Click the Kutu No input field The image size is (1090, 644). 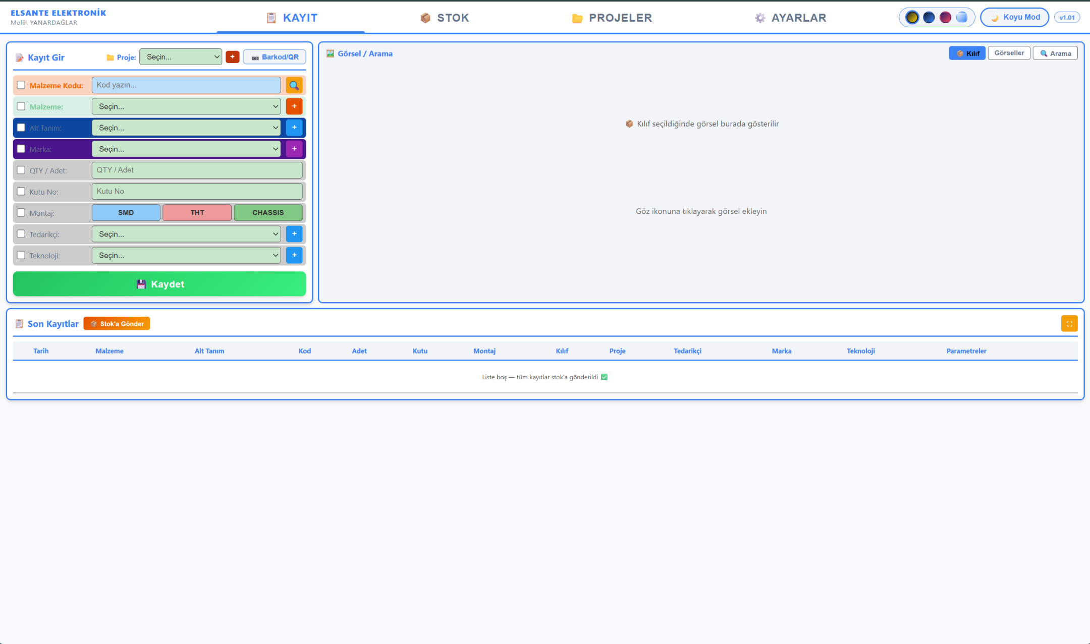(197, 192)
